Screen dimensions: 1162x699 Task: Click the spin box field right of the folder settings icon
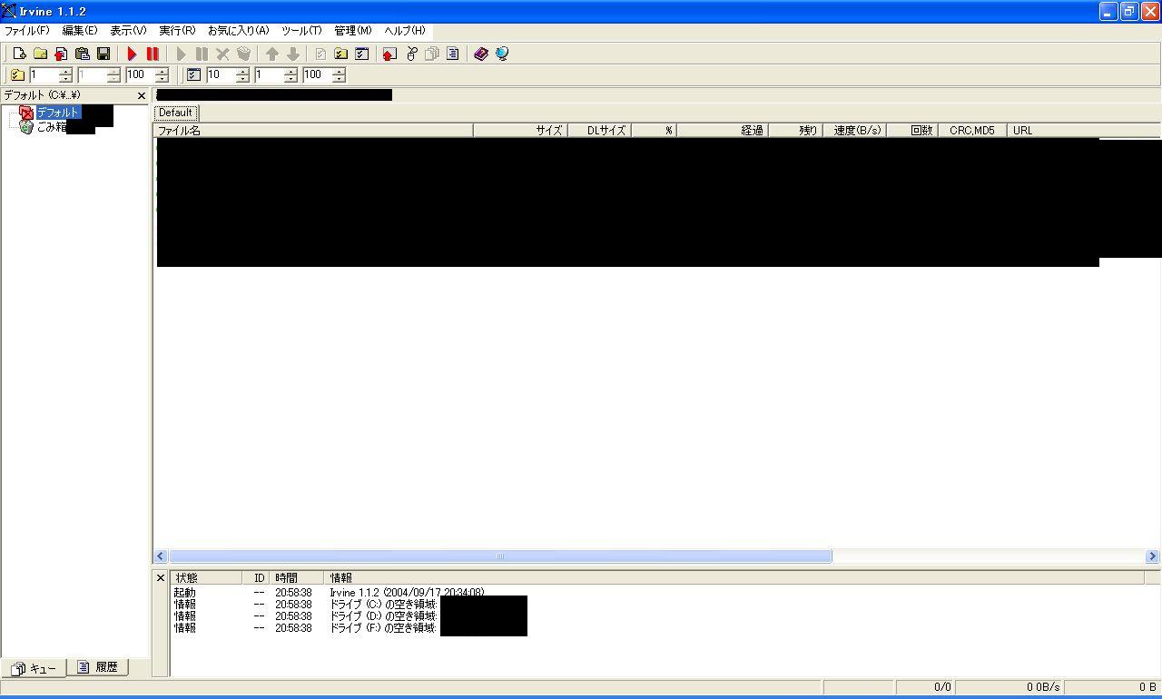click(44, 75)
